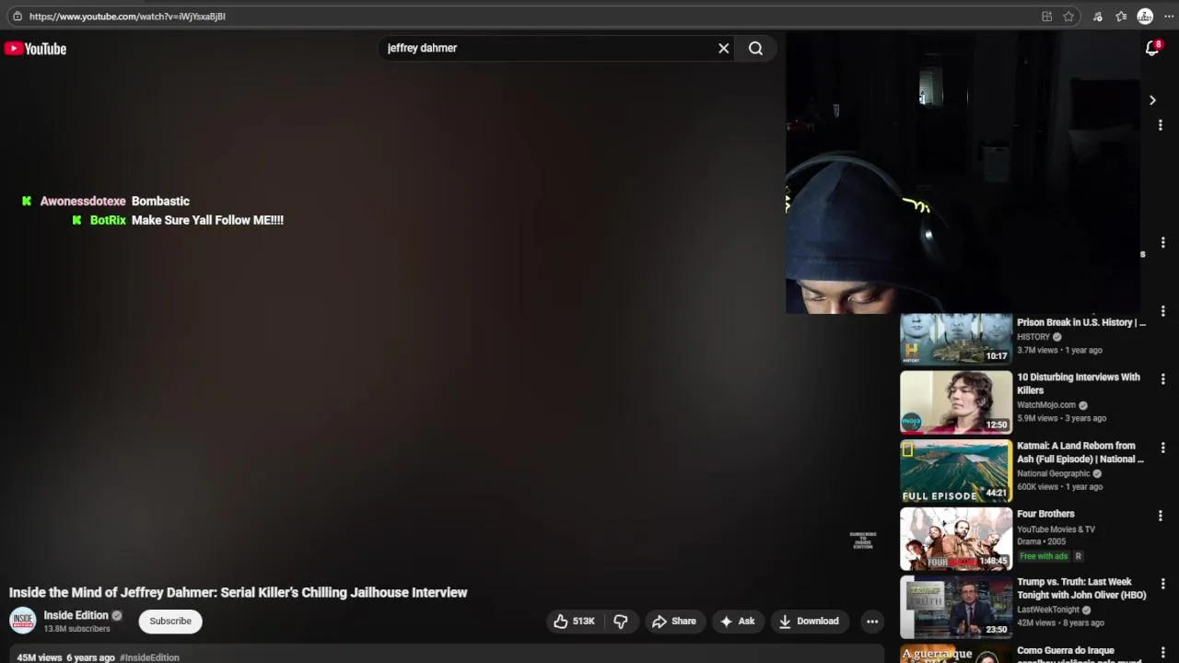Open YouTube notifications bell
Screen dimensions: 1179x663
pos(1152,49)
